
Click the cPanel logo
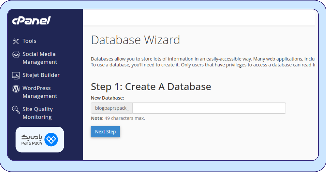pos(32,20)
